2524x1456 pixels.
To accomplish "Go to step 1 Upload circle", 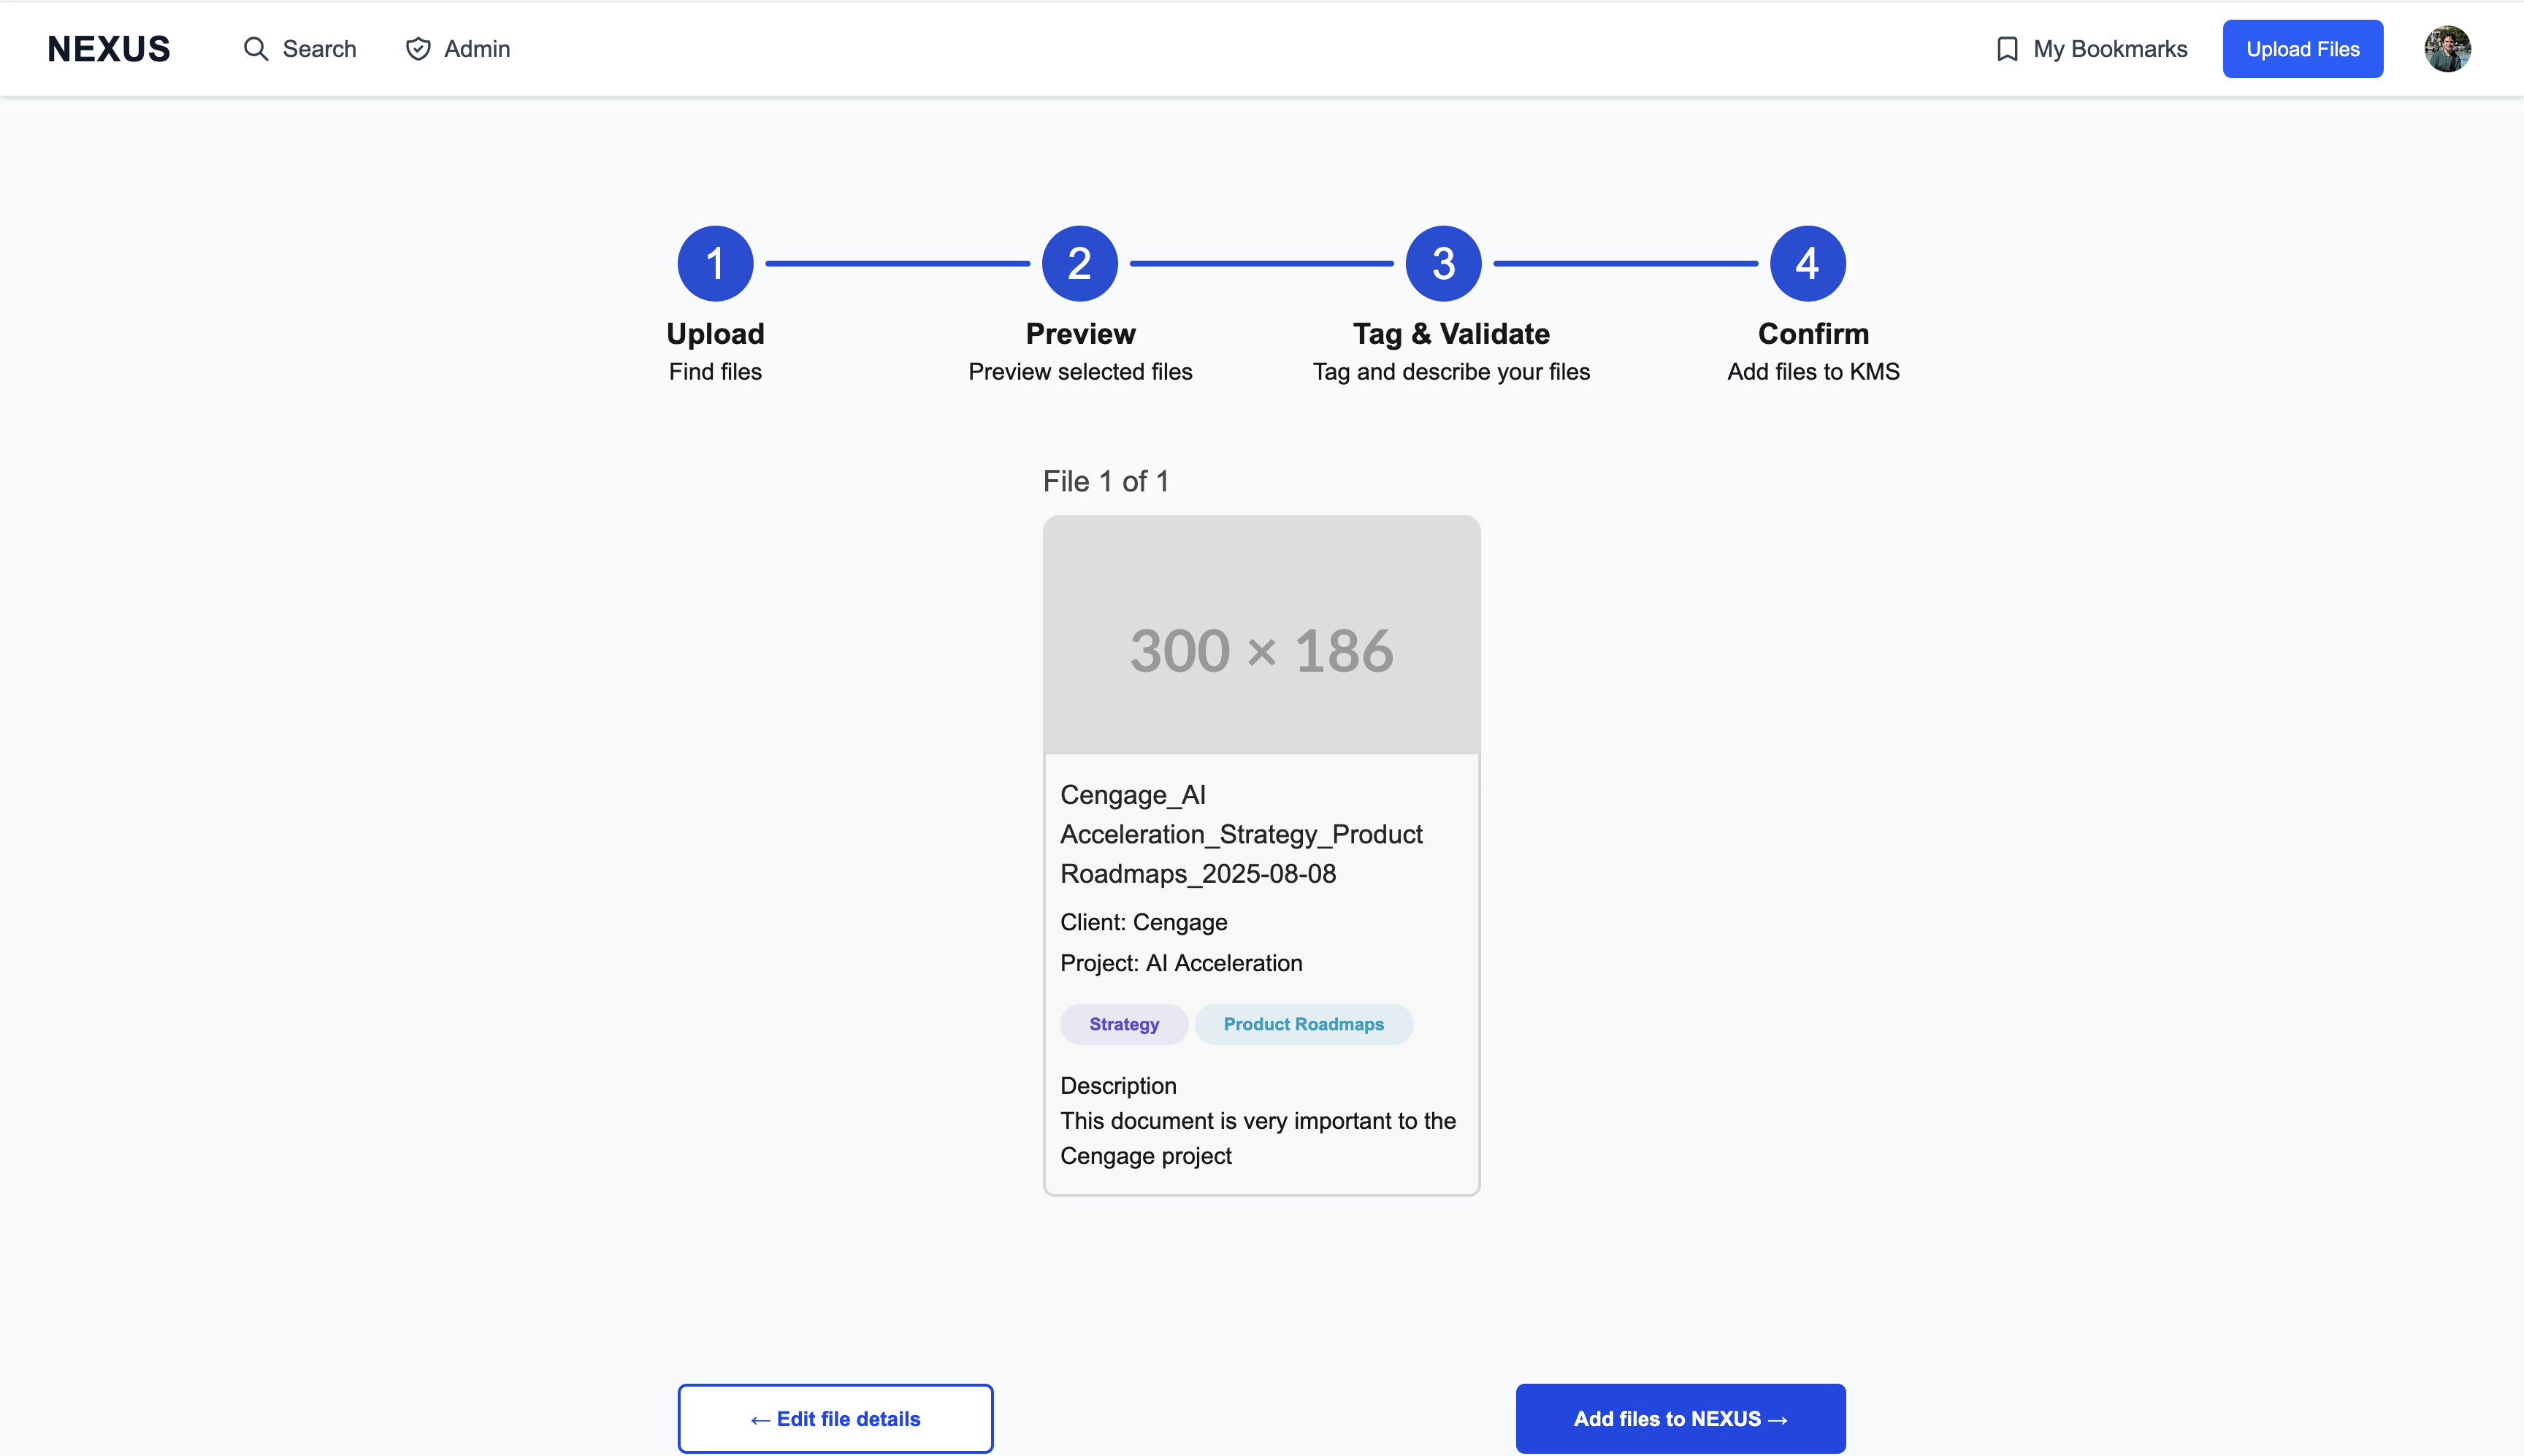I will coord(715,263).
